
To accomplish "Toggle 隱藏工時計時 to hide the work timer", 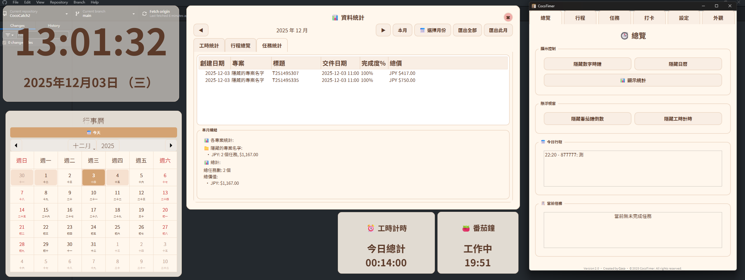I will coord(678,119).
